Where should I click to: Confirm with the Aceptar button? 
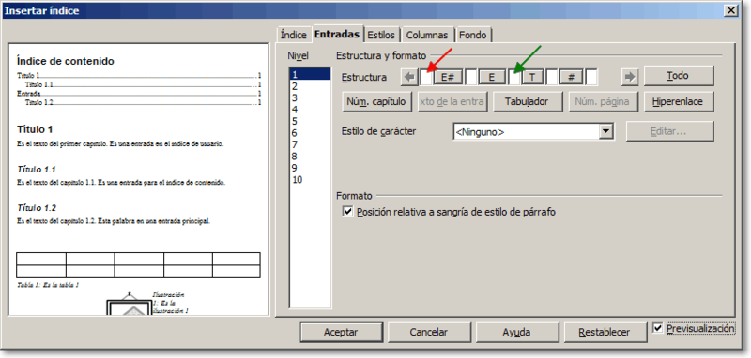[341, 332]
